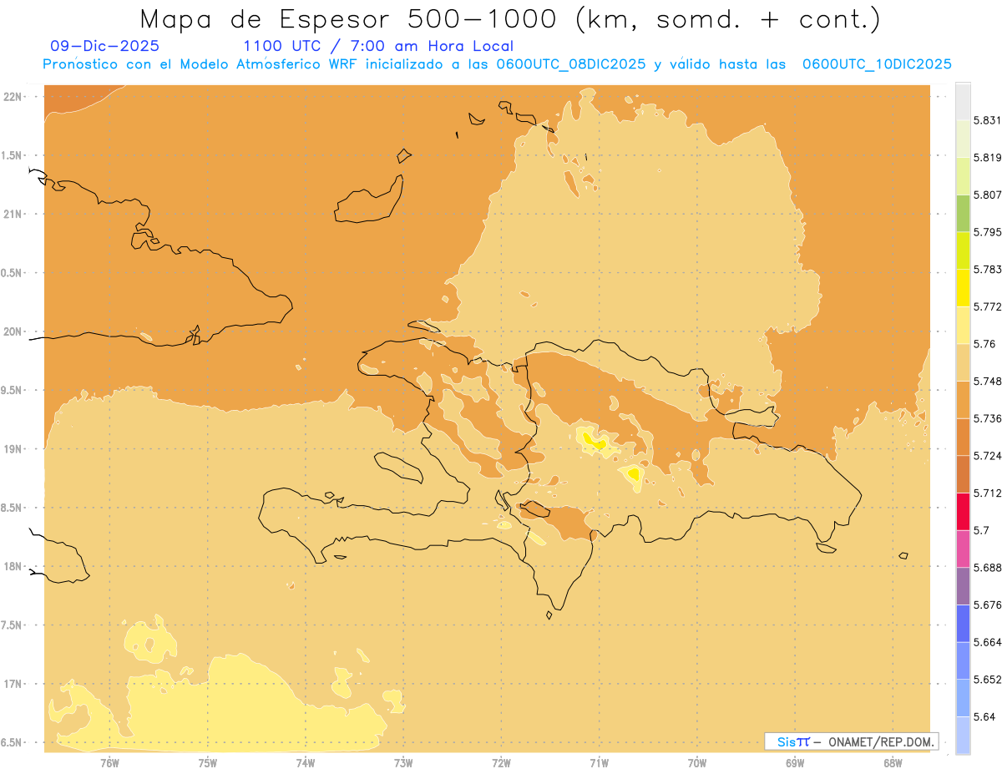Click the "19N" latitude label
Screen dimensions: 1002x774
14,449
